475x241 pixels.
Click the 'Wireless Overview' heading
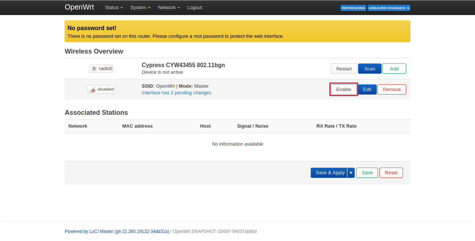pyautogui.click(x=94, y=51)
